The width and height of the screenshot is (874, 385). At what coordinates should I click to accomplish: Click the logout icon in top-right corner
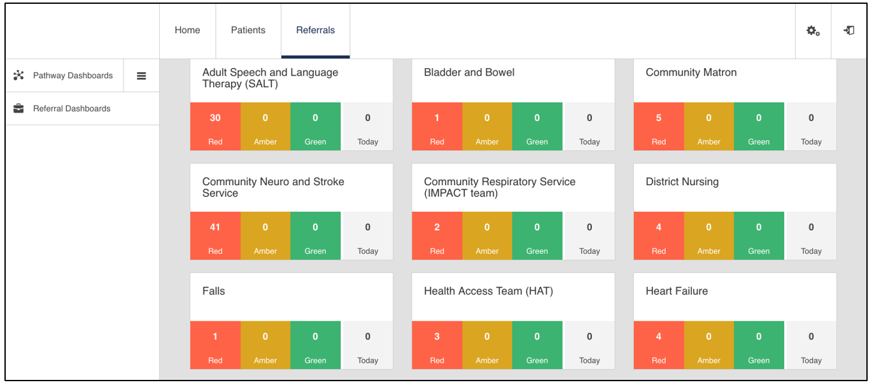point(849,31)
